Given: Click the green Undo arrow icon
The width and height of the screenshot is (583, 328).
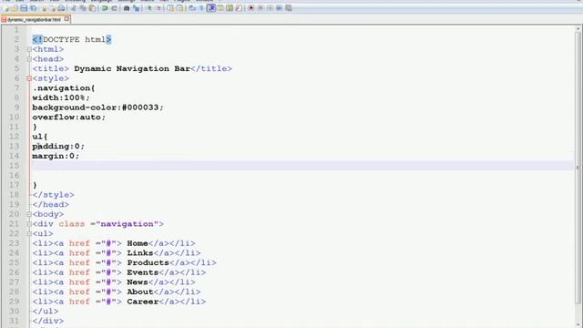Looking at the screenshot, I should 104,8.
